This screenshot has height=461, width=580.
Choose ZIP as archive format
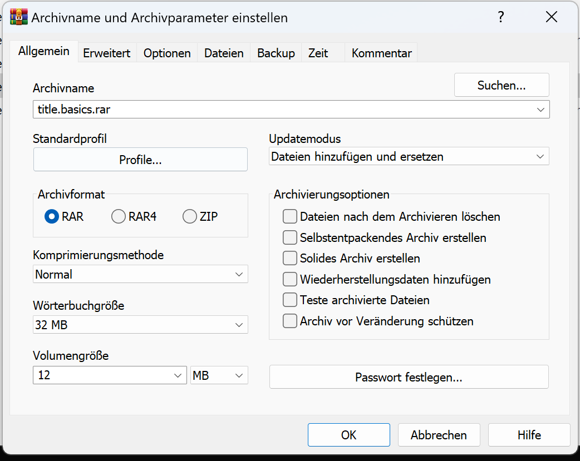click(x=190, y=216)
